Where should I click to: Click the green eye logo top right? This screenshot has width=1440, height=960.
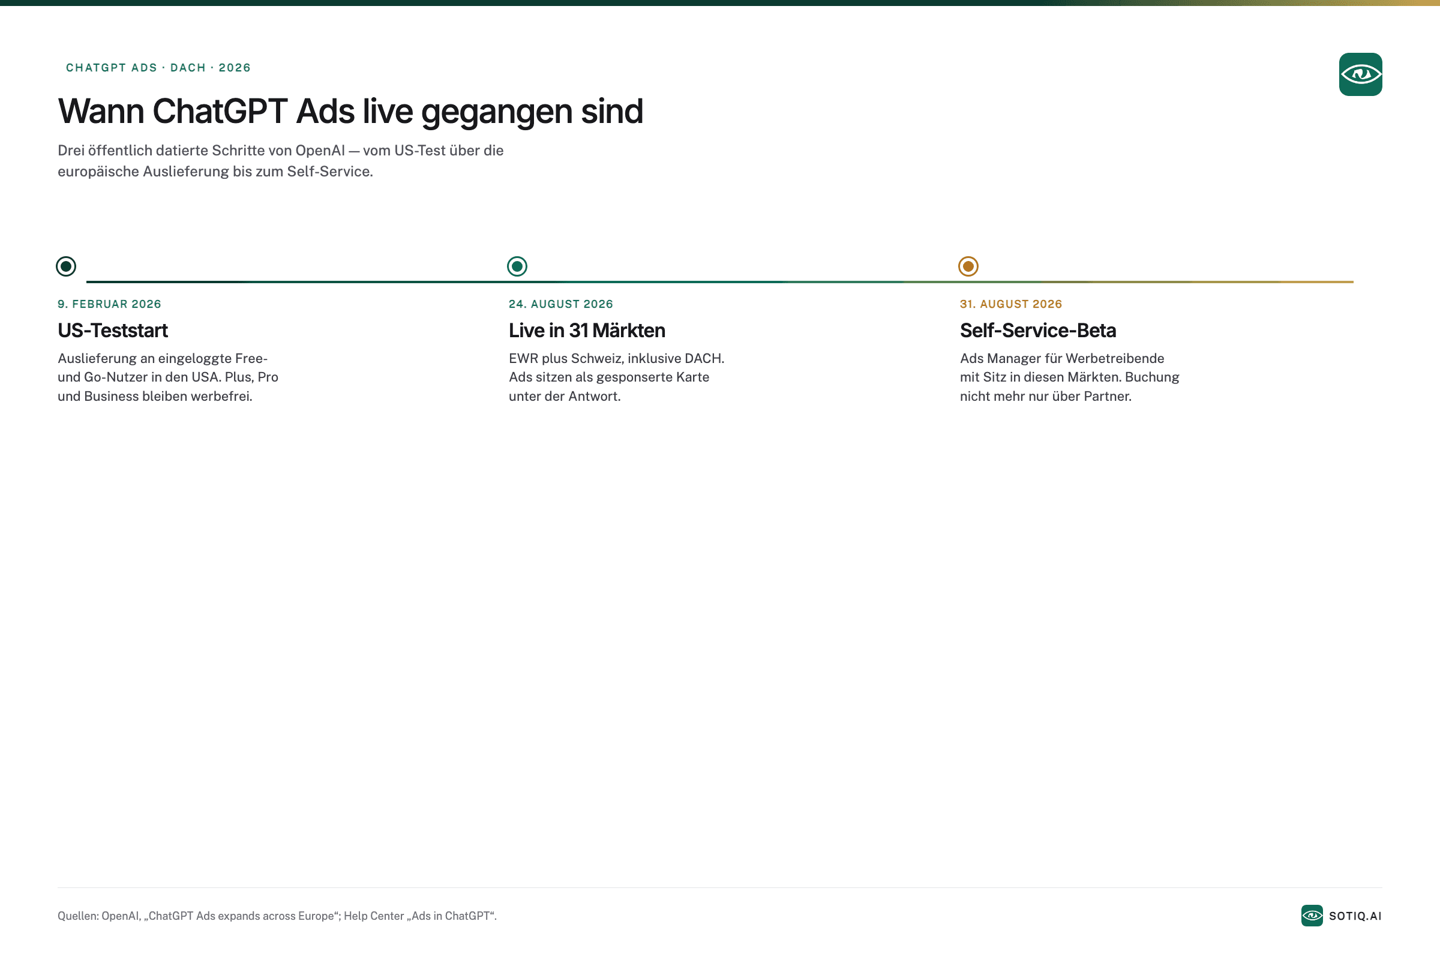(x=1360, y=74)
